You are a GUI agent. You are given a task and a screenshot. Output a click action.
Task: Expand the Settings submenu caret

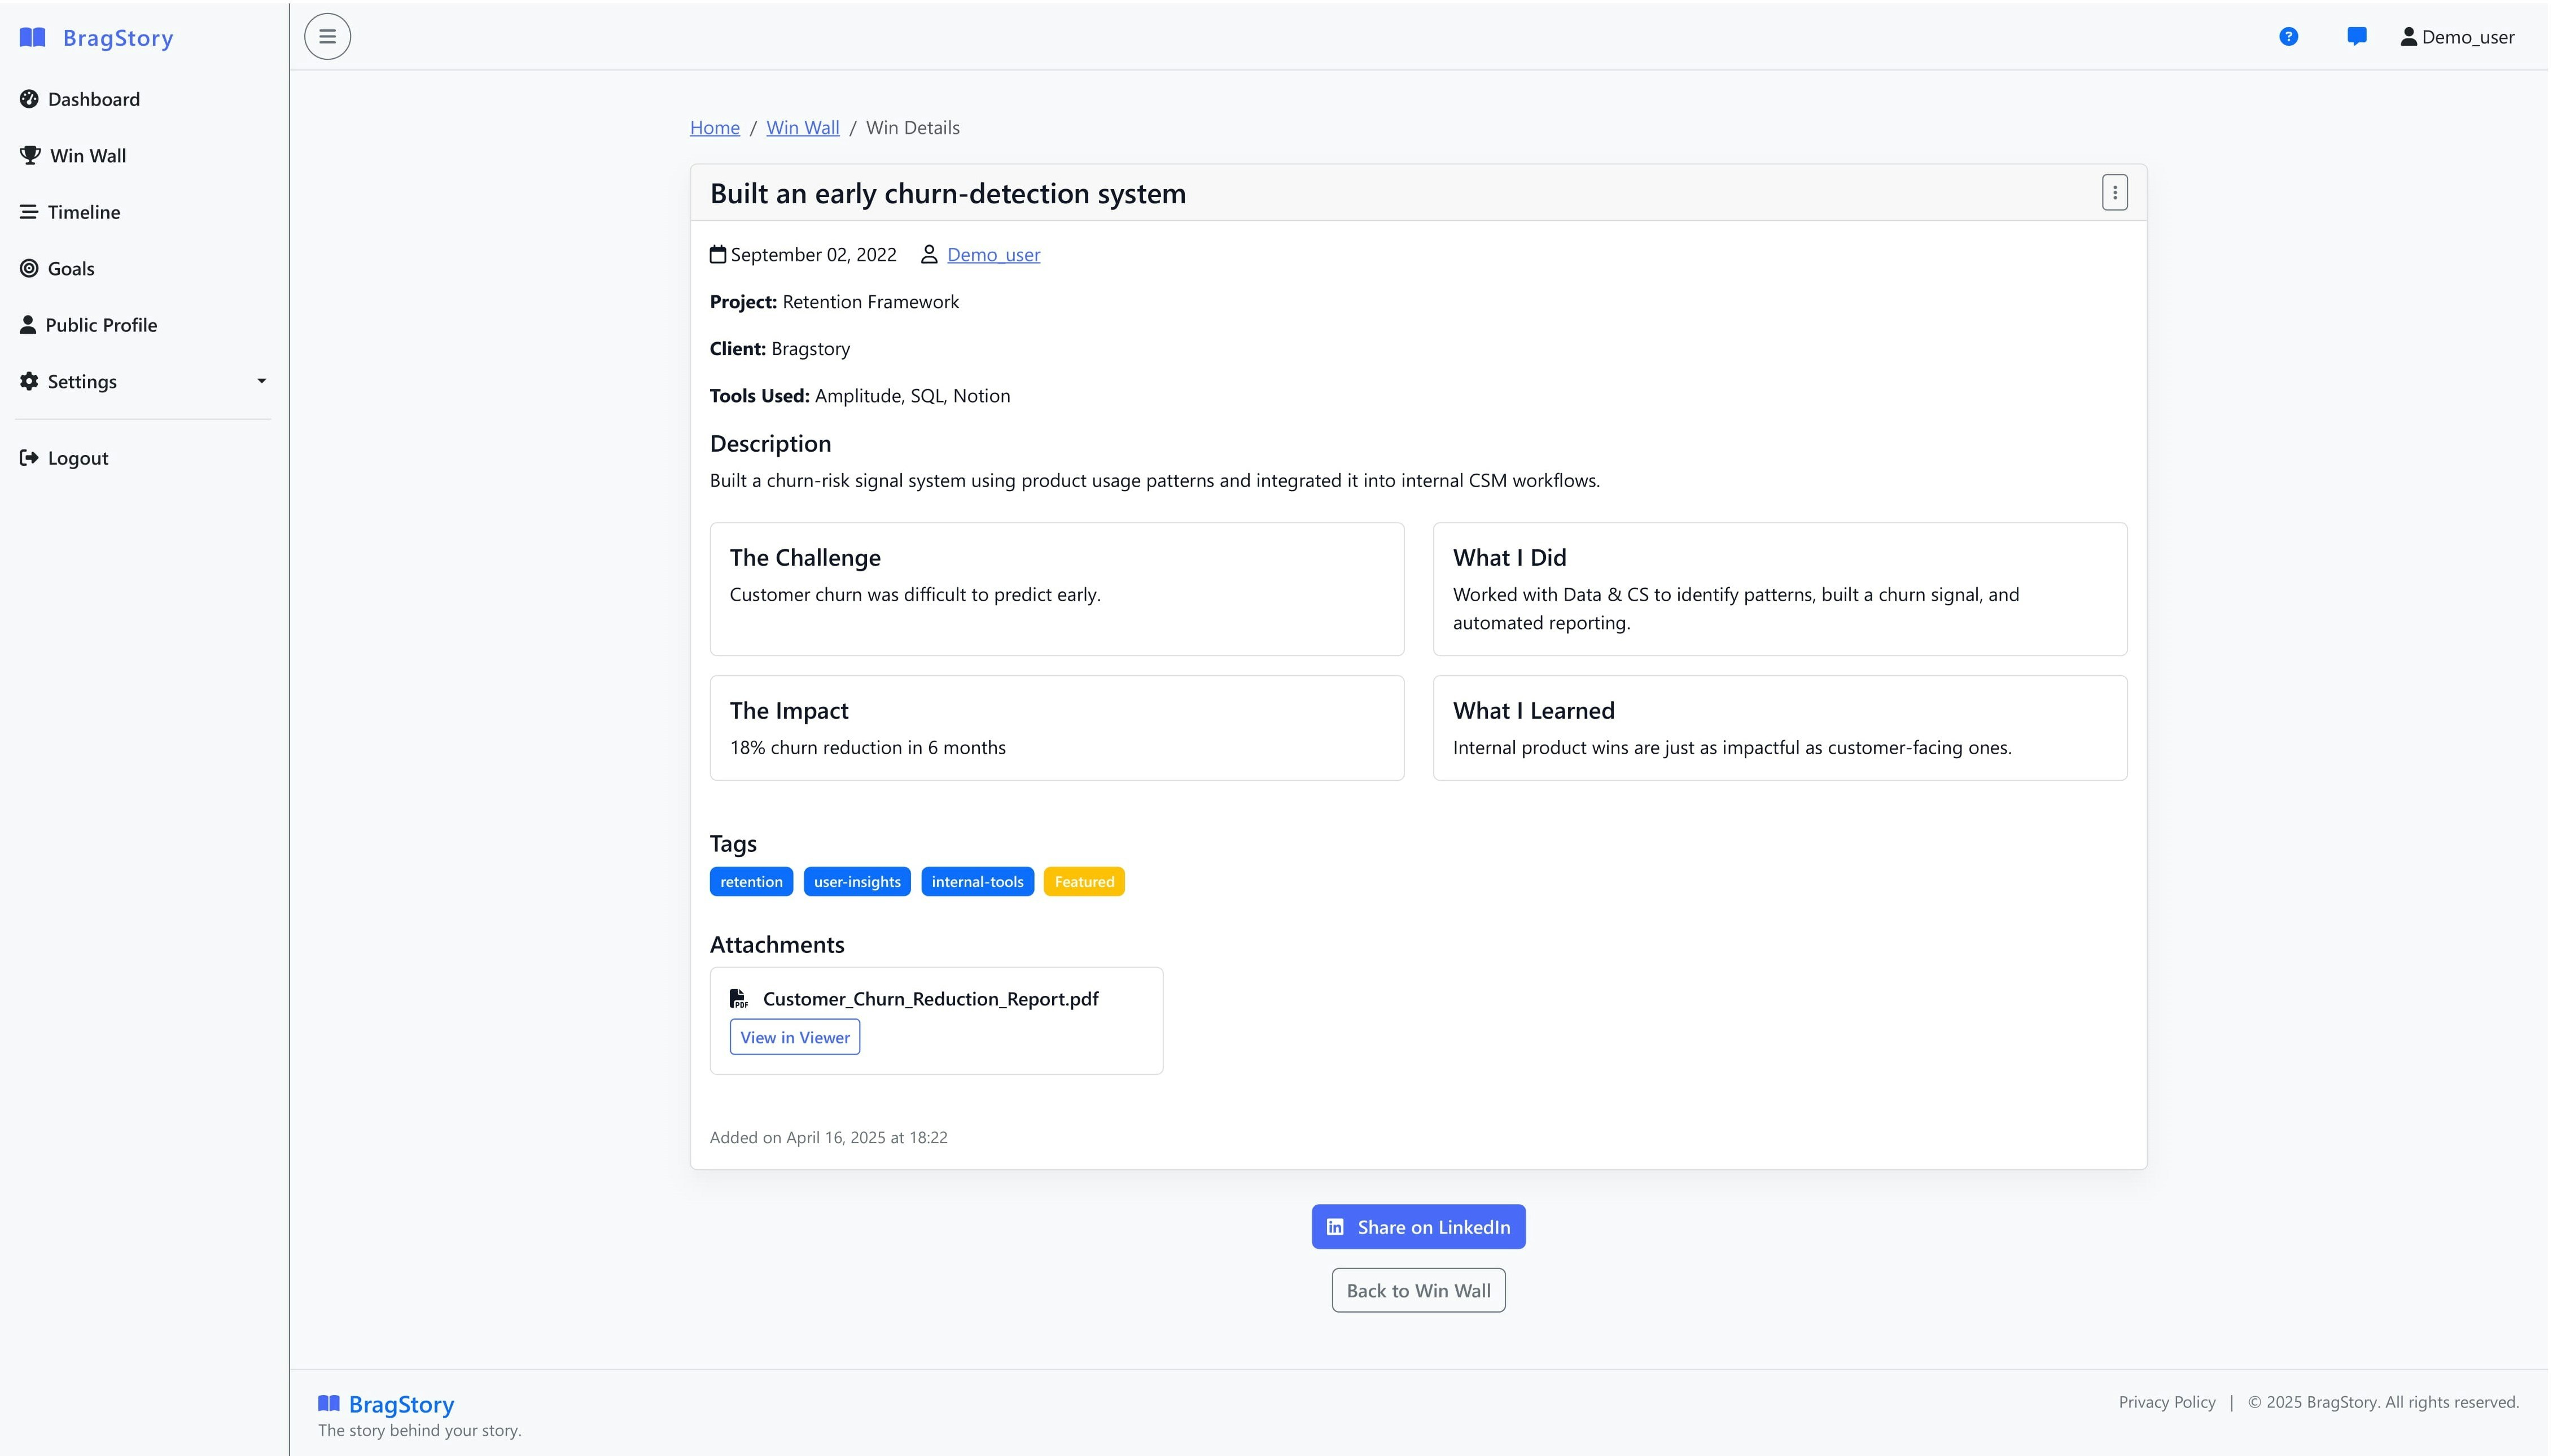coord(262,381)
